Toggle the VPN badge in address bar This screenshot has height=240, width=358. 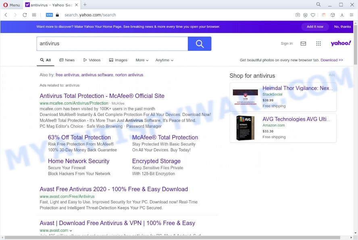[x=49, y=15]
